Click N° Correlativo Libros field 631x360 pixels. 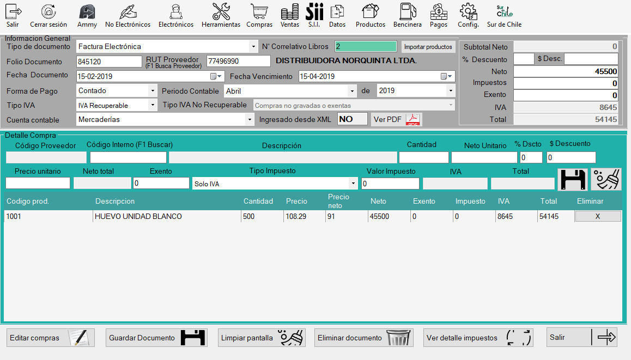point(366,47)
